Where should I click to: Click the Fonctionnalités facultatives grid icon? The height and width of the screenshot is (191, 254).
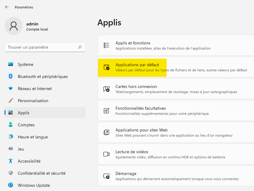click(106, 111)
